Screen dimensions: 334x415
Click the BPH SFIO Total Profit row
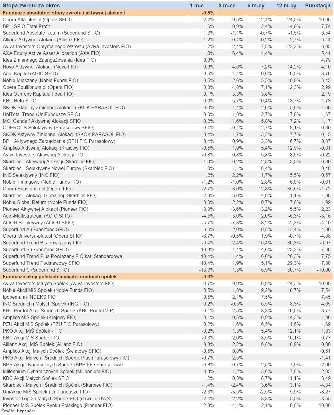pyautogui.click(x=167, y=26)
